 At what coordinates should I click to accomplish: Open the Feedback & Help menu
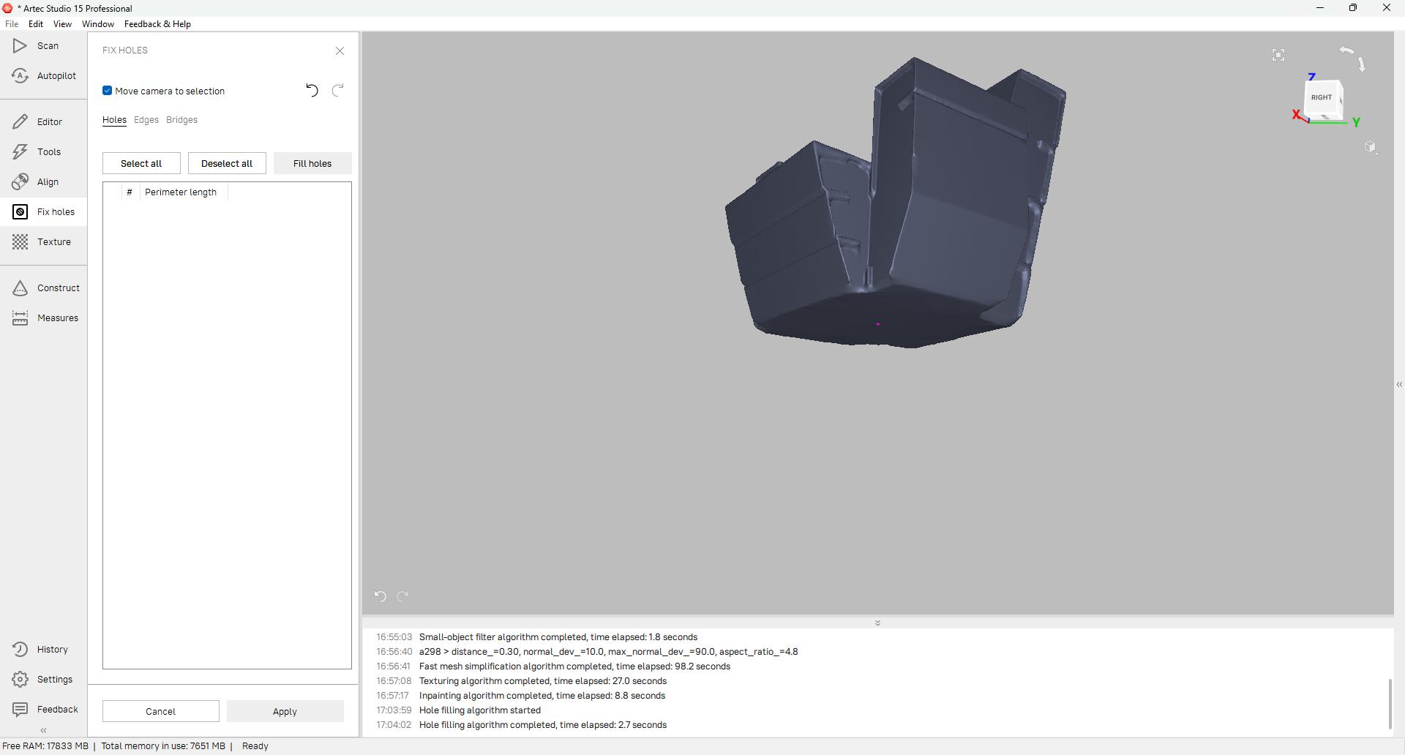(x=157, y=24)
